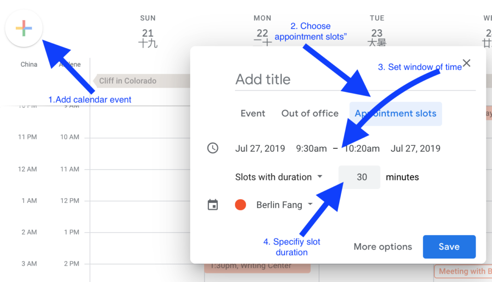
Task: Click the red calendar color circle
Action: pos(240,205)
